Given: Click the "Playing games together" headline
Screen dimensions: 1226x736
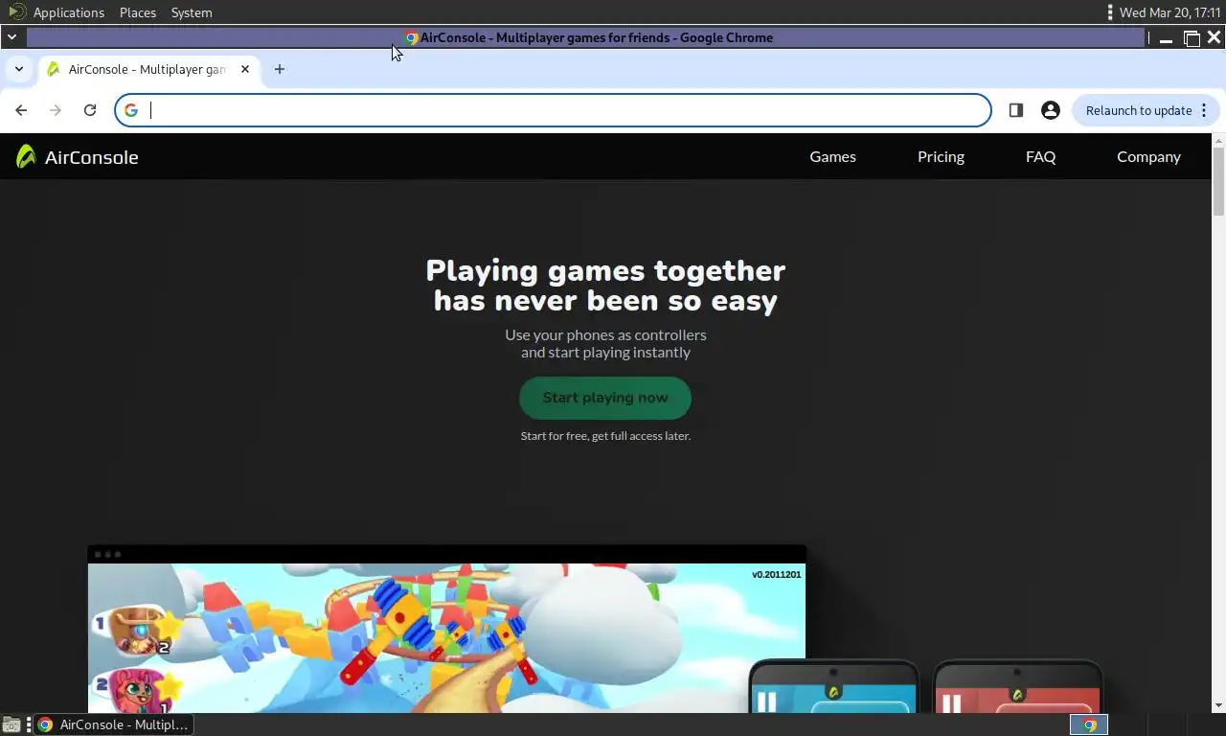Looking at the screenshot, I should coord(605,270).
